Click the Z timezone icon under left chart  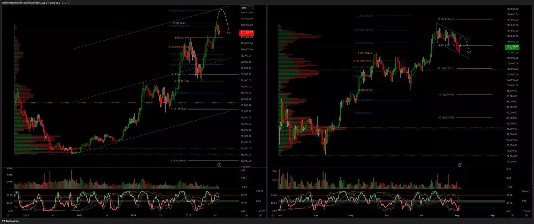pyautogui.click(x=8, y=215)
